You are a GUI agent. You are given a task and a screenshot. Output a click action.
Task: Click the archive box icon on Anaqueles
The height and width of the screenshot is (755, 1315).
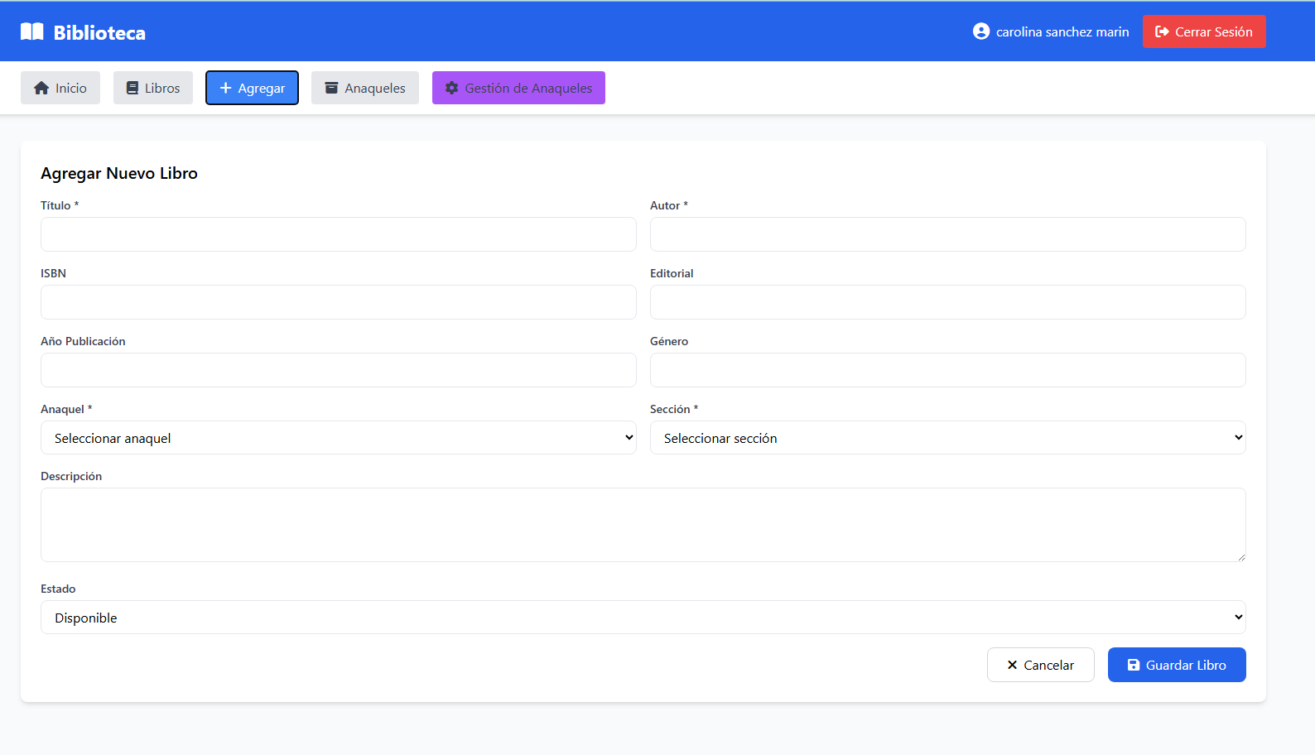click(331, 88)
